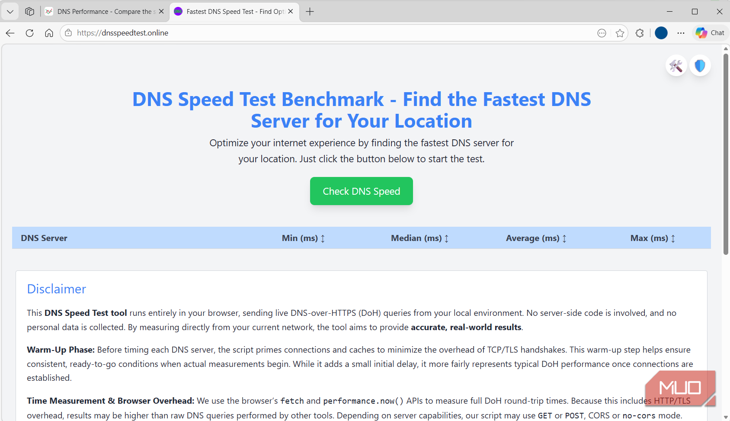Image resolution: width=730 pixels, height=421 pixels.
Task: Expand the tab search dropdown chevron
Action: click(10, 12)
